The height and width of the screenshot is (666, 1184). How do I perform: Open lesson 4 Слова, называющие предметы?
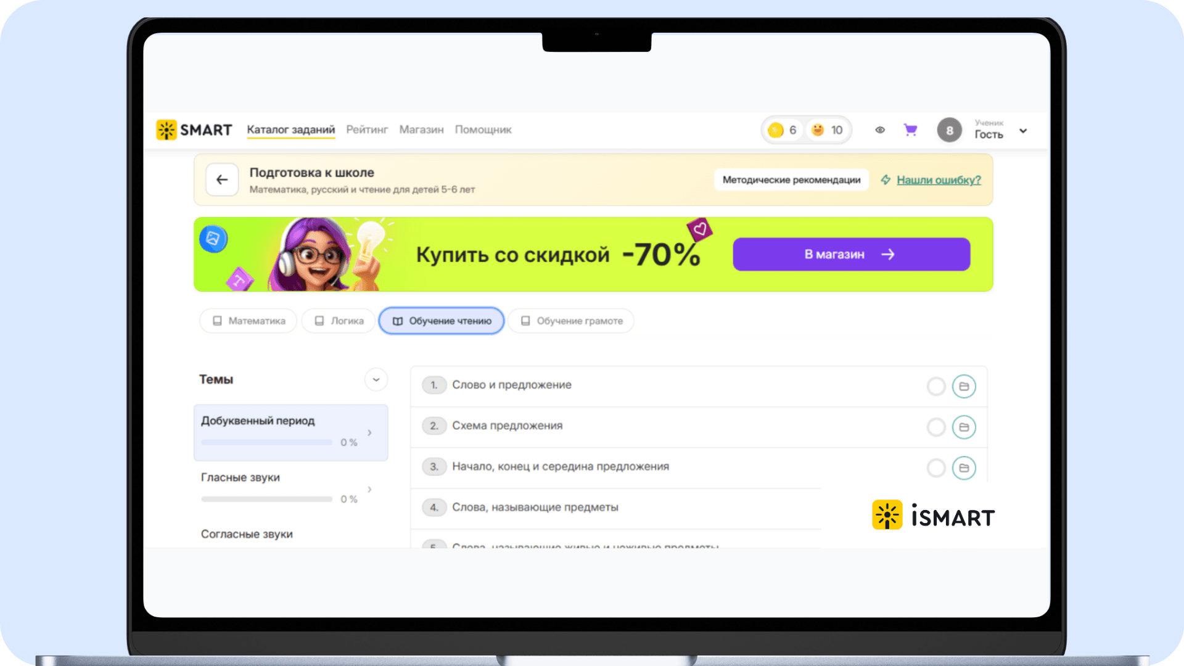pyautogui.click(x=535, y=508)
